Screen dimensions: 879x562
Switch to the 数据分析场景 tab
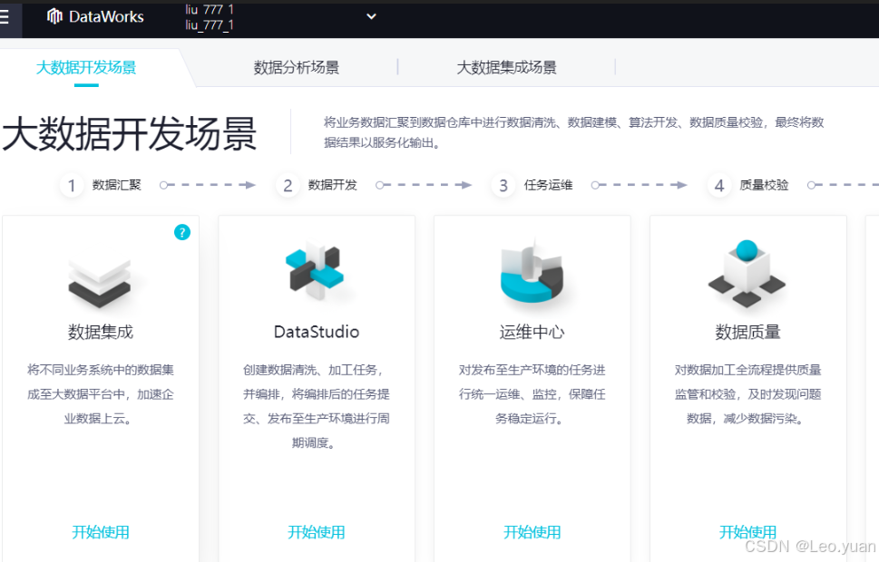(x=297, y=68)
